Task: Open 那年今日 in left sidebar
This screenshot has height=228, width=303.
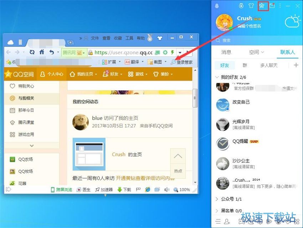Action: [x=32, y=110]
